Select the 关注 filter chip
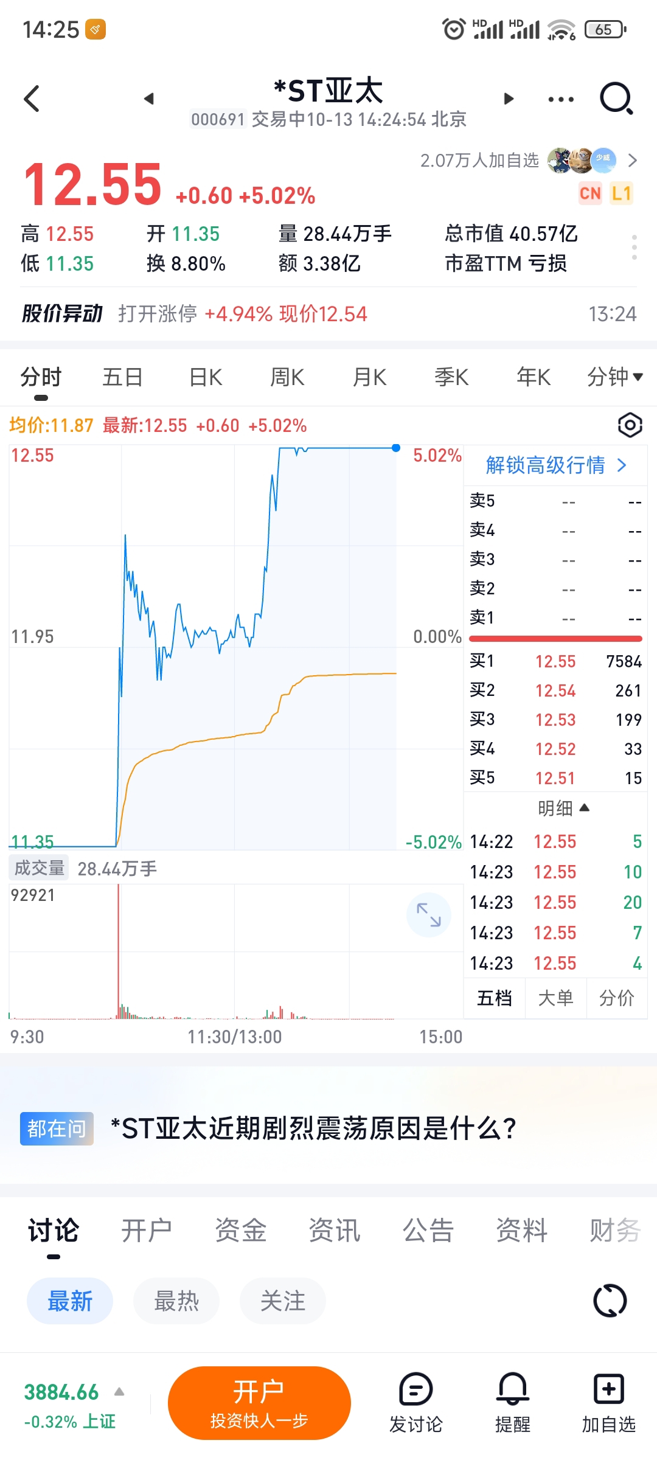The width and height of the screenshot is (657, 1460). (283, 1301)
